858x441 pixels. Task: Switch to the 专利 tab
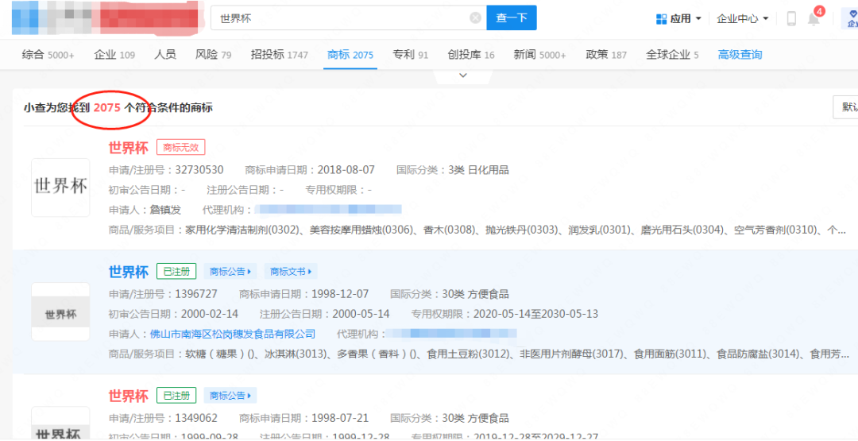411,55
